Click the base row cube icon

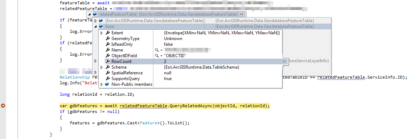click(x=101, y=26)
